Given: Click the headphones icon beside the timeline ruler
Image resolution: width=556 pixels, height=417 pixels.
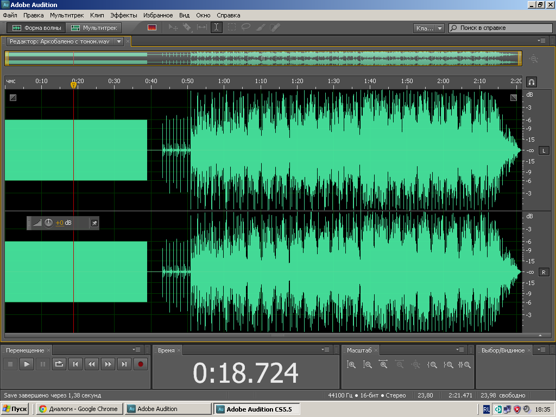Looking at the screenshot, I should [532, 81].
